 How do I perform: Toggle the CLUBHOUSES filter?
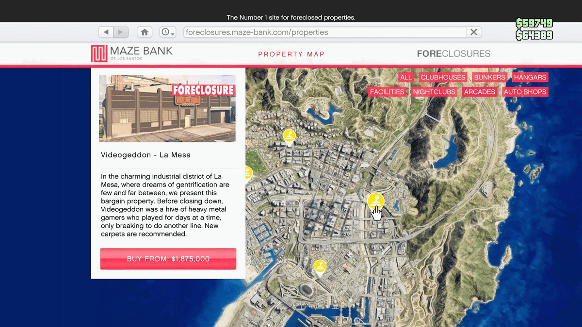click(x=443, y=77)
